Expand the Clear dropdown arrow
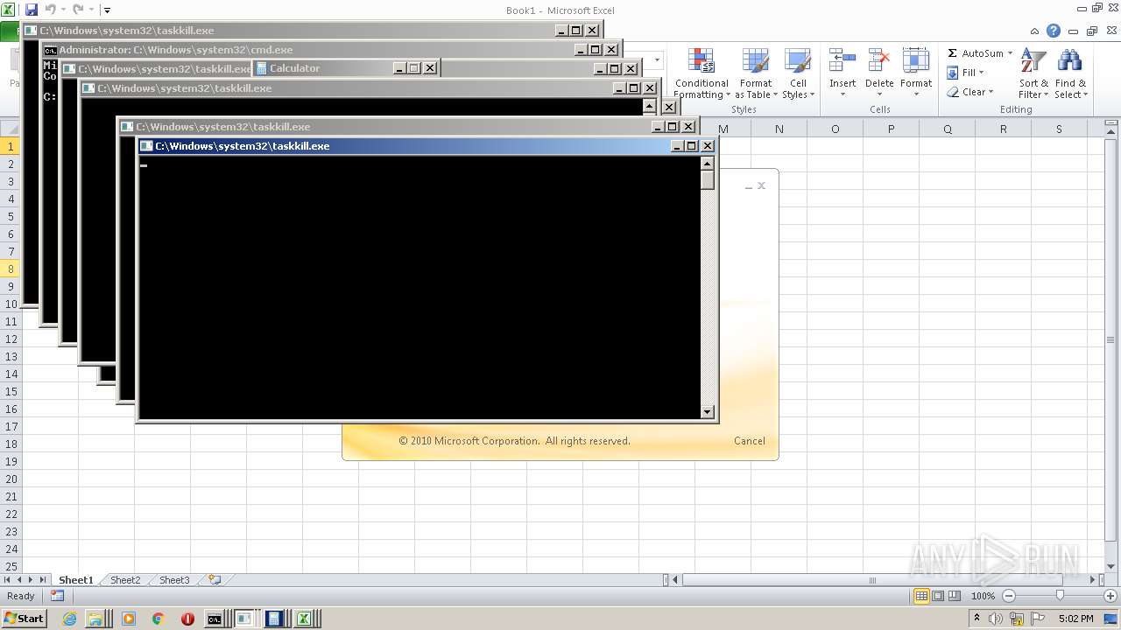Viewport: 1121px width, 630px height. (991, 92)
